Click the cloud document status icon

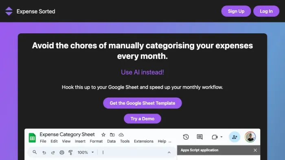[121, 135]
